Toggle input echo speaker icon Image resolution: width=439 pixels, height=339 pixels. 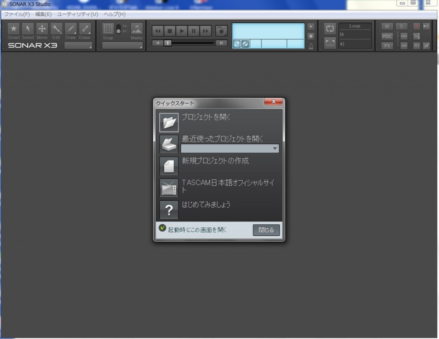(x=426, y=26)
